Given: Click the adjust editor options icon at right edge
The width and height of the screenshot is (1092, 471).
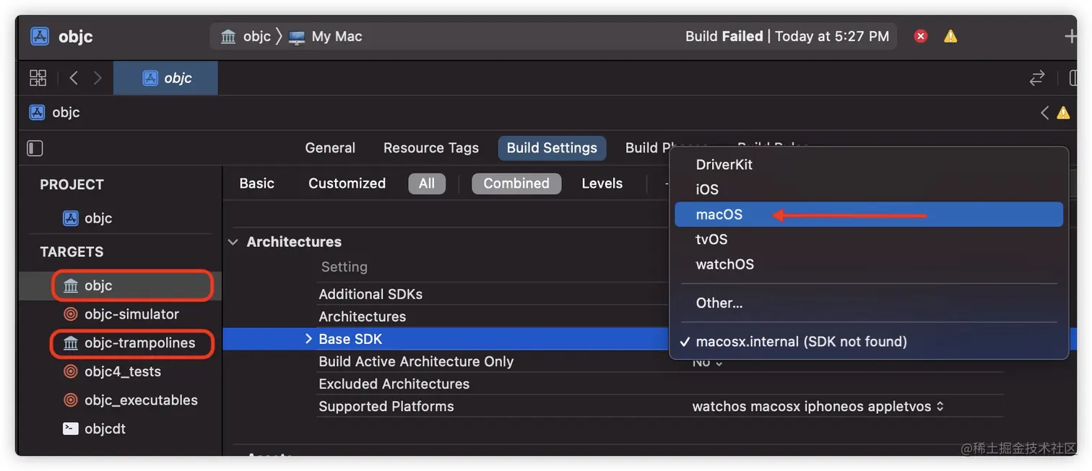Looking at the screenshot, I should [1072, 78].
